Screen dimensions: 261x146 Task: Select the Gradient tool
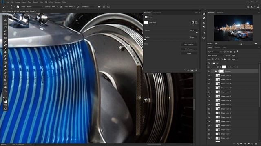(x=5, y=62)
